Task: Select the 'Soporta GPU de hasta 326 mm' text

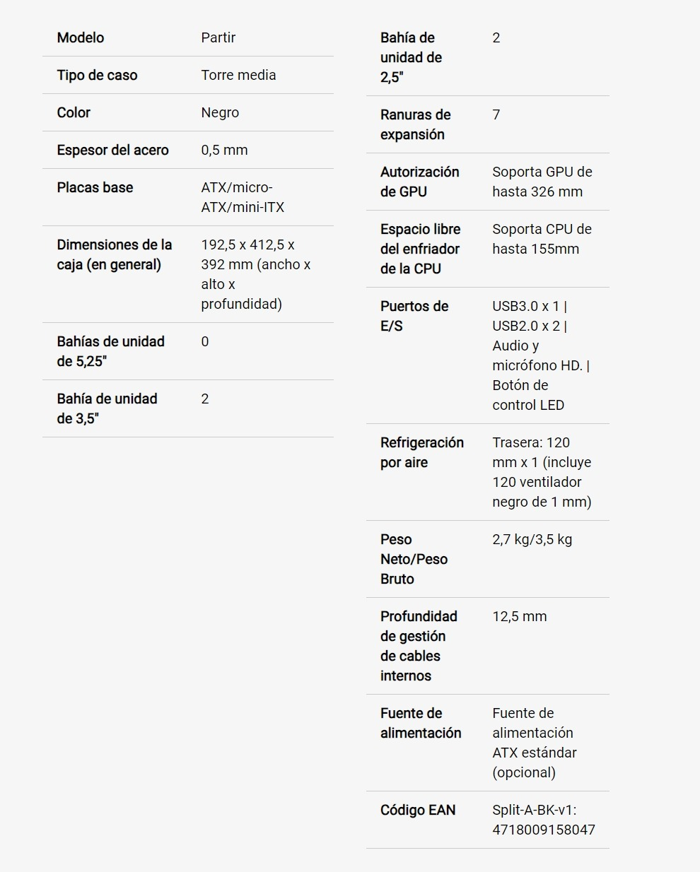Action: coord(542,182)
